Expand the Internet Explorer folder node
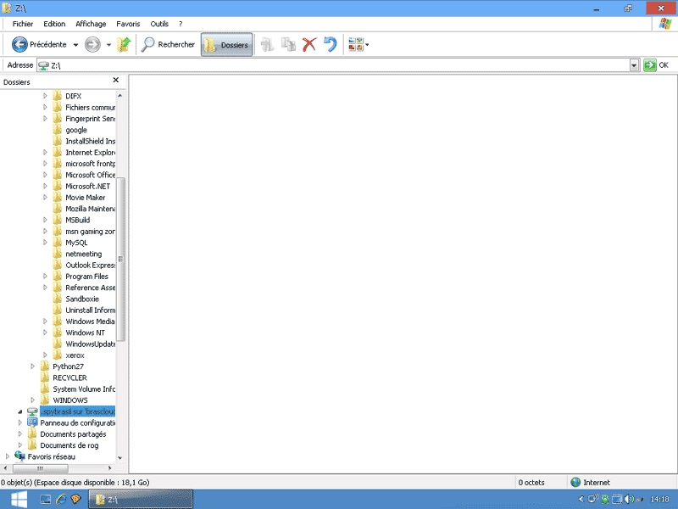This screenshot has width=678, height=509. (45, 152)
